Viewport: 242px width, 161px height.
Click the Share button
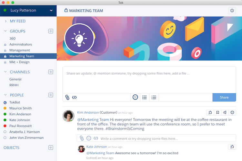coord(224,97)
